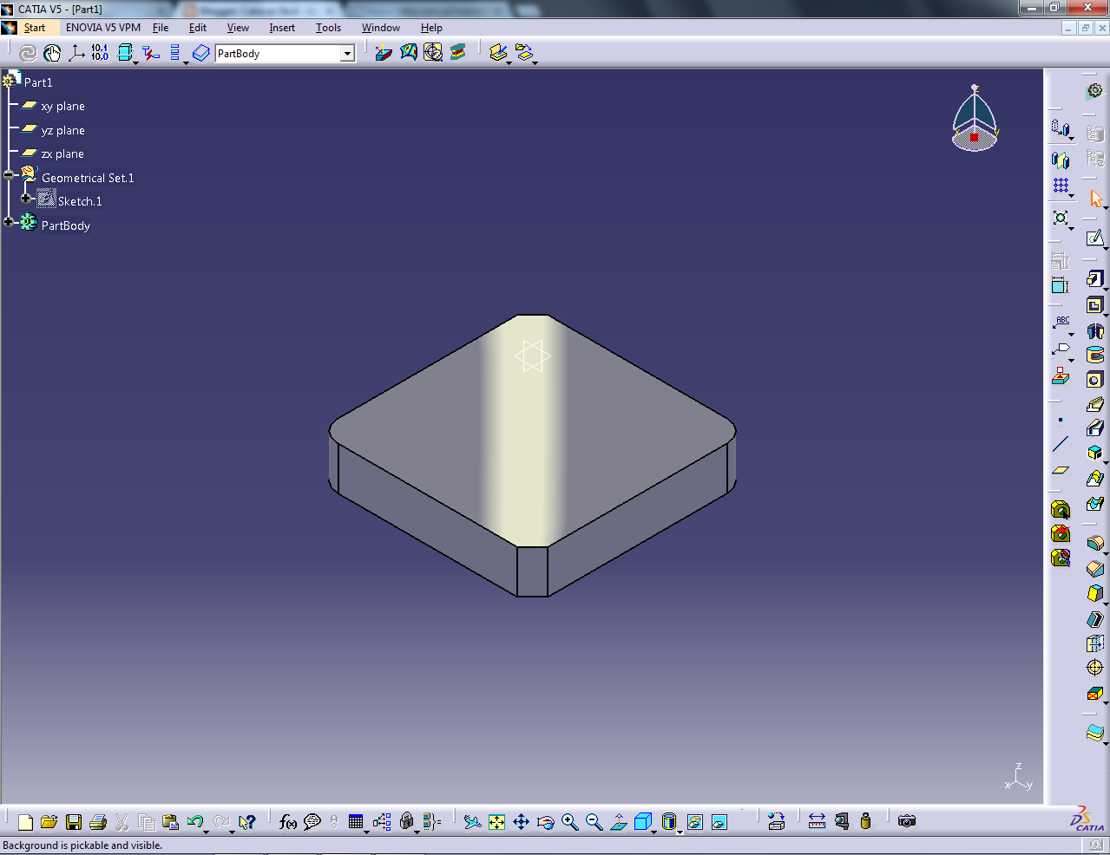Activate the Zoom In tool

pos(569,821)
